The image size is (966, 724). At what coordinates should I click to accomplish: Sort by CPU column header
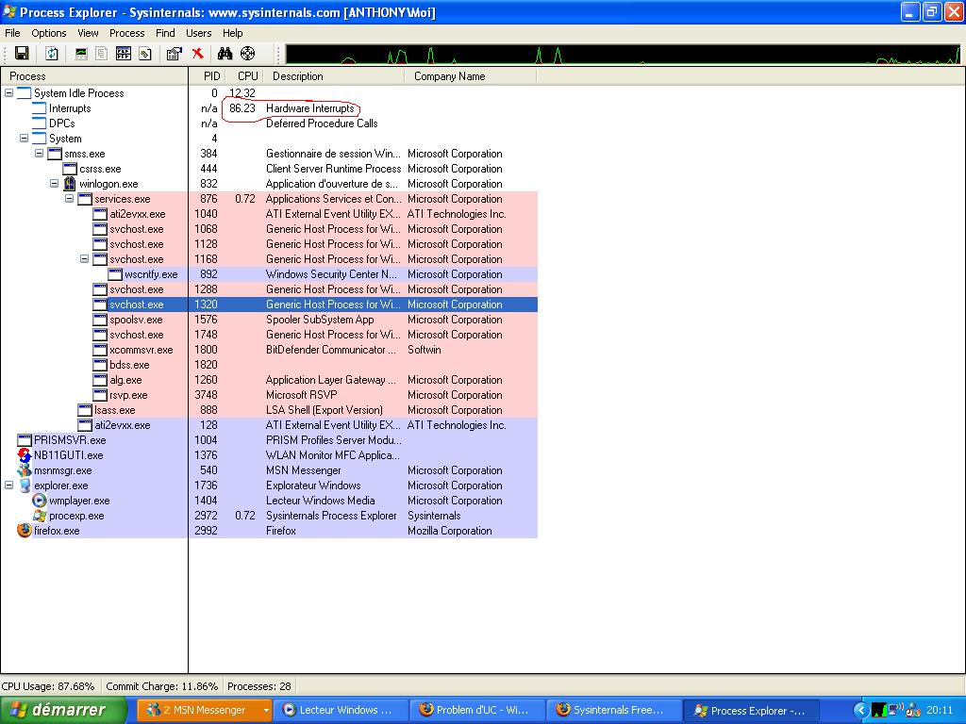pos(243,76)
